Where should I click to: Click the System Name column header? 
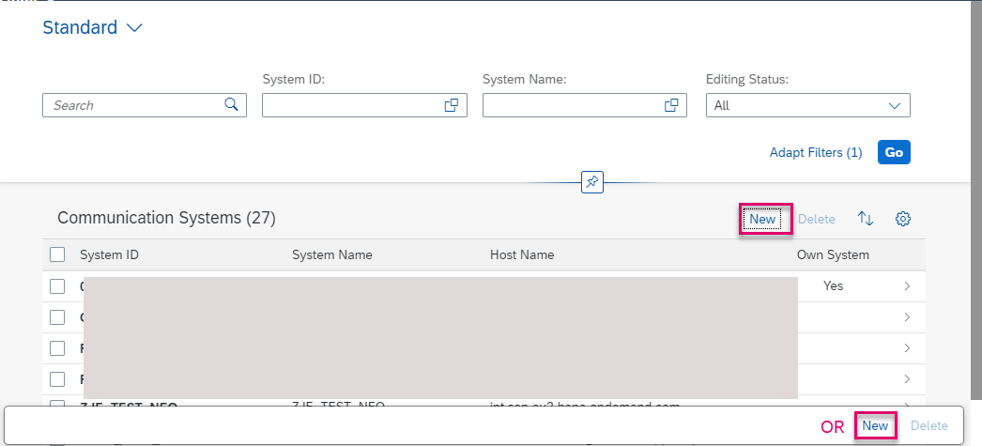click(x=332, y=255)
